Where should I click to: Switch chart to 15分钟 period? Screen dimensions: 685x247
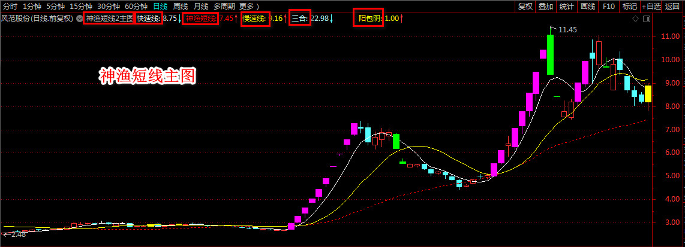81,6
